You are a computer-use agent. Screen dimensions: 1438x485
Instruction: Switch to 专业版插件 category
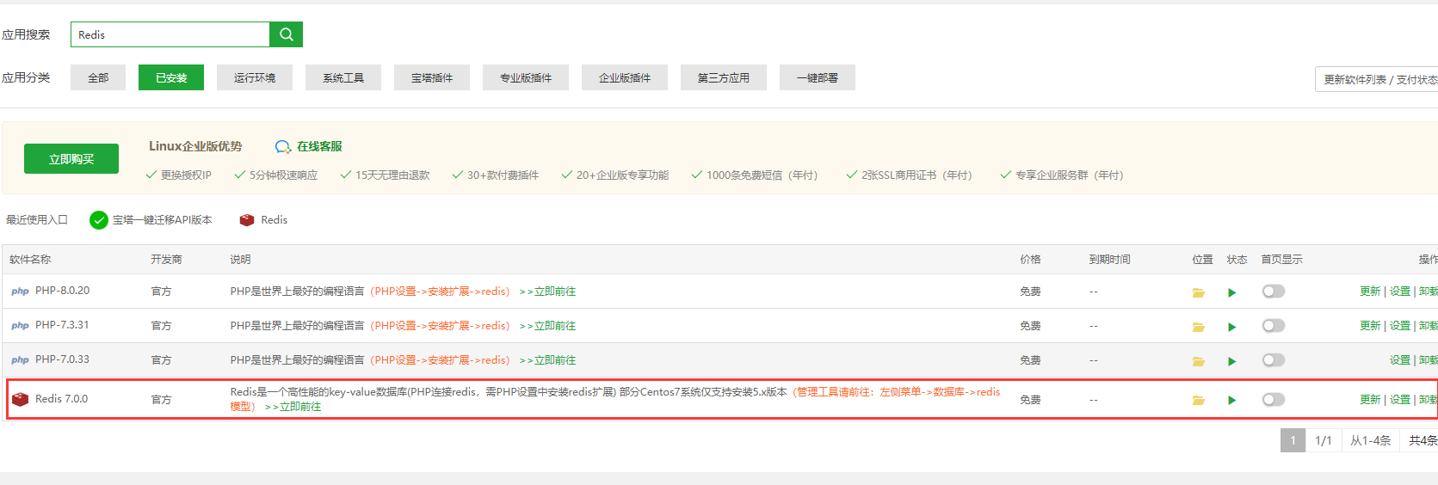coord(526,77)
